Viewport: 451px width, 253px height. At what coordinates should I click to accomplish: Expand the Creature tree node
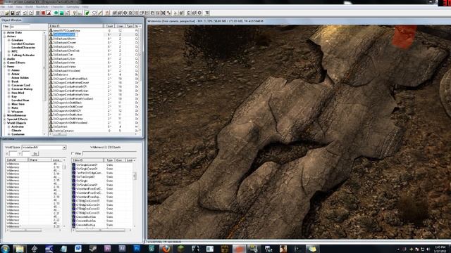click(9, 40)
